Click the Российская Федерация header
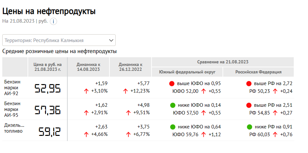Viewport: 308px width, 153px height. click(x=258, y=72)
